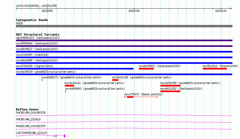
Task: Click the red bar under nsv4142011
Action: click(69, 86)
